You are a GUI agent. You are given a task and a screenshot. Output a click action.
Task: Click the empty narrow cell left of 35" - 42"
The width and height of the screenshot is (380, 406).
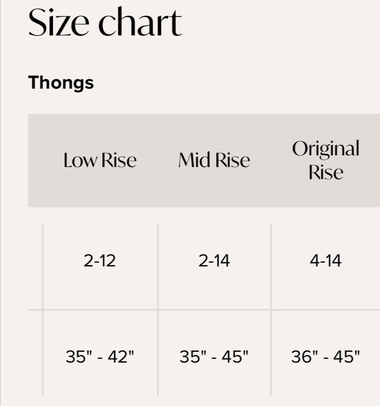click(x=35, y=353)
